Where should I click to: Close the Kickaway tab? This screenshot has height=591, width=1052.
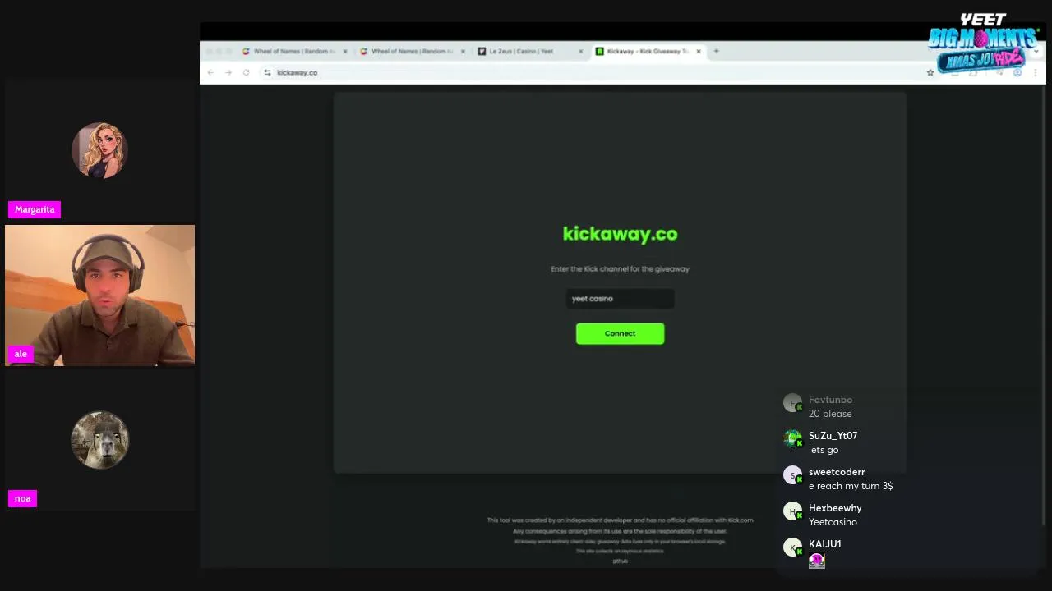point(699,51)
